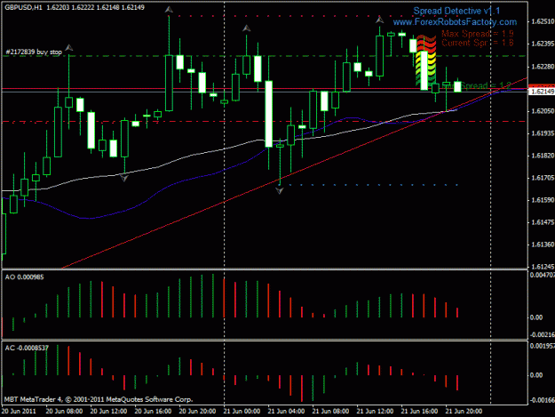
Task: Click the up fractal arrow after 21 Jun 00:00
Action: 246,28
